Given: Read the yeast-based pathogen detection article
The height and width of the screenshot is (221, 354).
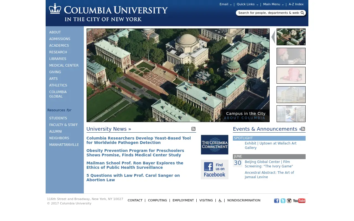Looking at the screenshot, I should tap(139, 140).
